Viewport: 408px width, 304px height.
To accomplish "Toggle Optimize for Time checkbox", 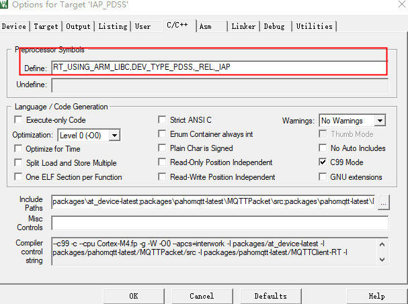I will pos(18,149).
